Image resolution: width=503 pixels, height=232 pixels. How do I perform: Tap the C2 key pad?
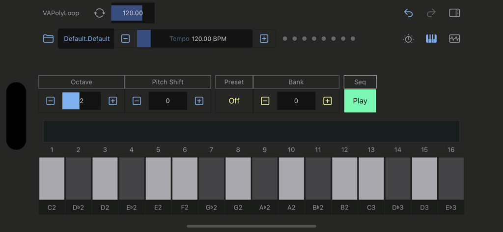[52, 179]
